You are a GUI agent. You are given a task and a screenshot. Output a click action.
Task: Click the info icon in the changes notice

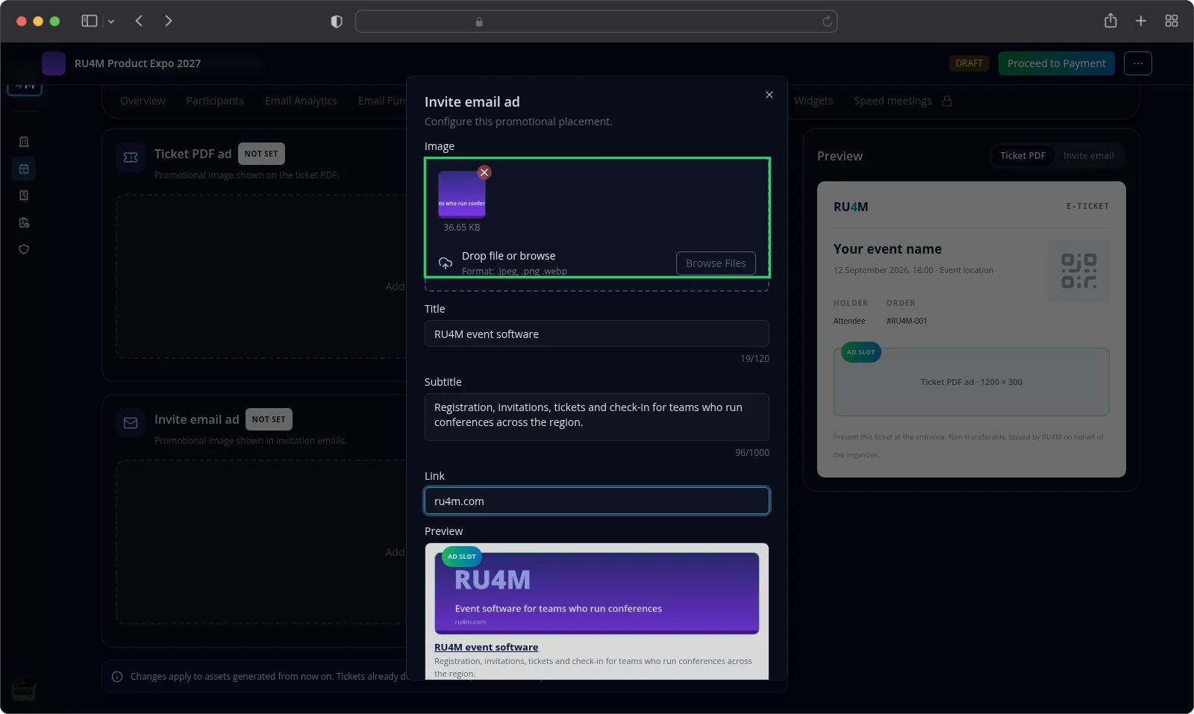[x=117, y=677]
